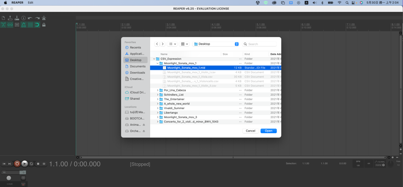The width and height of the screenshot is (403, 187).
Task: Click the Record button in transport
Action: 17,164
